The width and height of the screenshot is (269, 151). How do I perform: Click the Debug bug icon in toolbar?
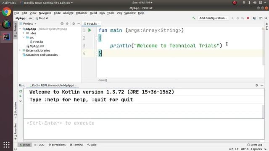tap(237, 18)
